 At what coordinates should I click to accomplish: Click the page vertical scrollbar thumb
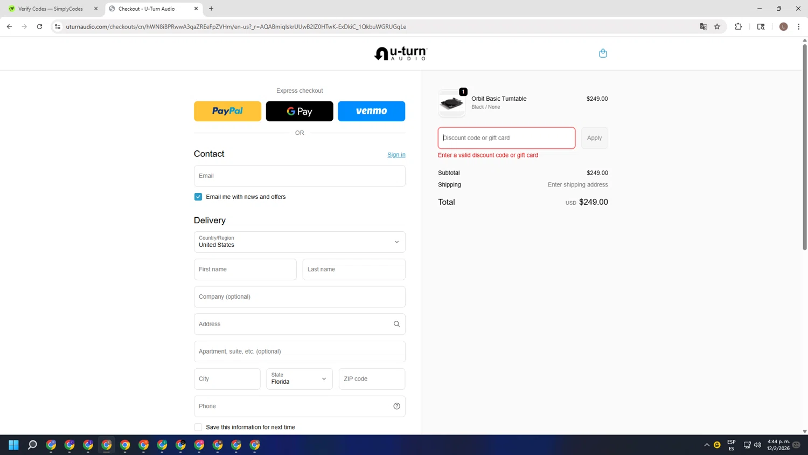coord(805,147)
